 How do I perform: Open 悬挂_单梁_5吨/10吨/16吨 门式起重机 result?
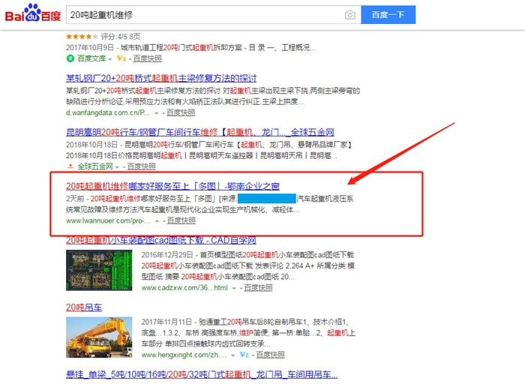(202, 375)
